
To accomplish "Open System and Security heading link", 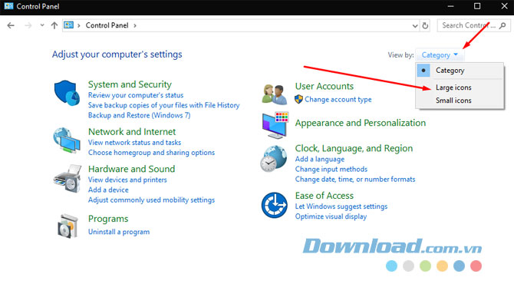I will pos(130,84).
